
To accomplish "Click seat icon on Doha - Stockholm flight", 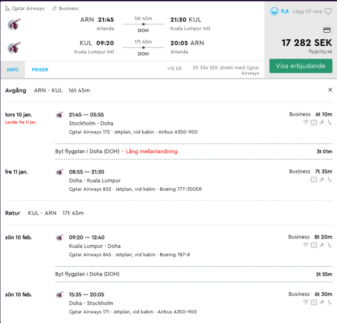I will [330, 302].
